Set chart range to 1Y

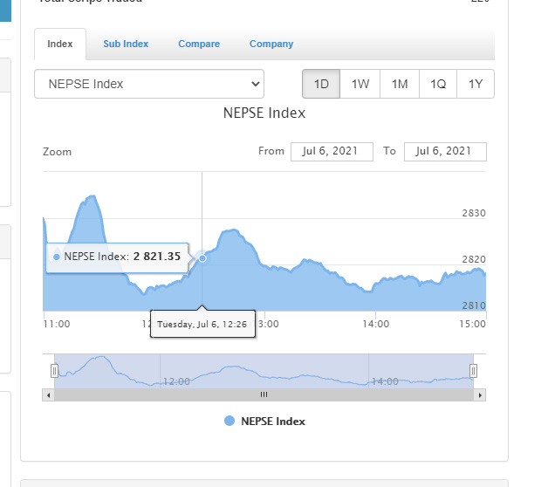point(476,85)
